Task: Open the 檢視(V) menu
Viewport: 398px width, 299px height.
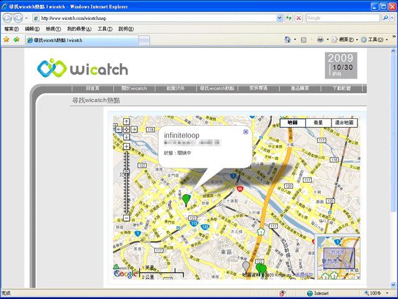Action: [x=53, y=29]
